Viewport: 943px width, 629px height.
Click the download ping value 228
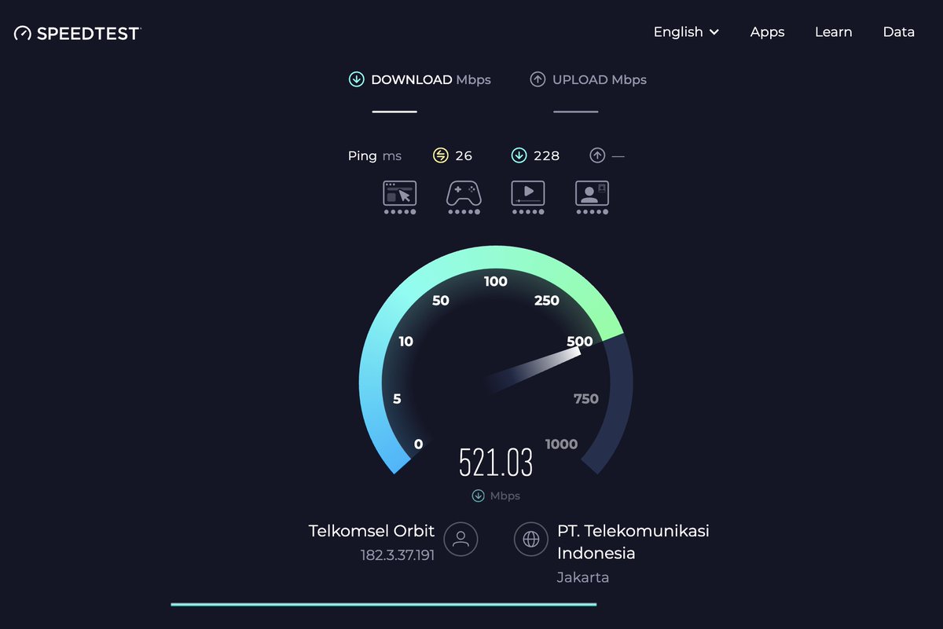coord(546,155)
